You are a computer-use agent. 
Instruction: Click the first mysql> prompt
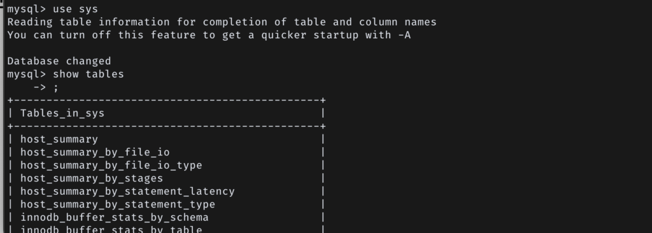27,9
